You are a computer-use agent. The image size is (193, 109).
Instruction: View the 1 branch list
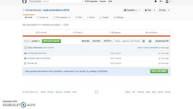coord(78,32)
